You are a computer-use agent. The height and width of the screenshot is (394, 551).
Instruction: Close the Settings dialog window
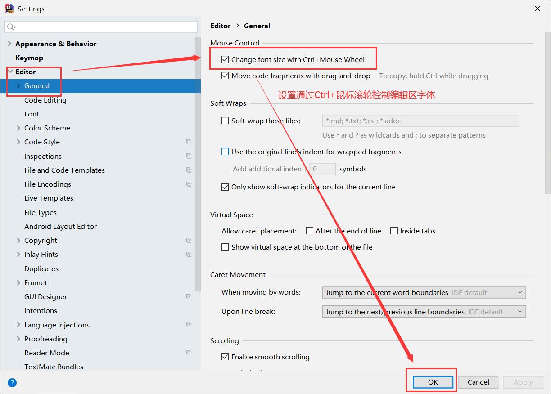(537, 9)
